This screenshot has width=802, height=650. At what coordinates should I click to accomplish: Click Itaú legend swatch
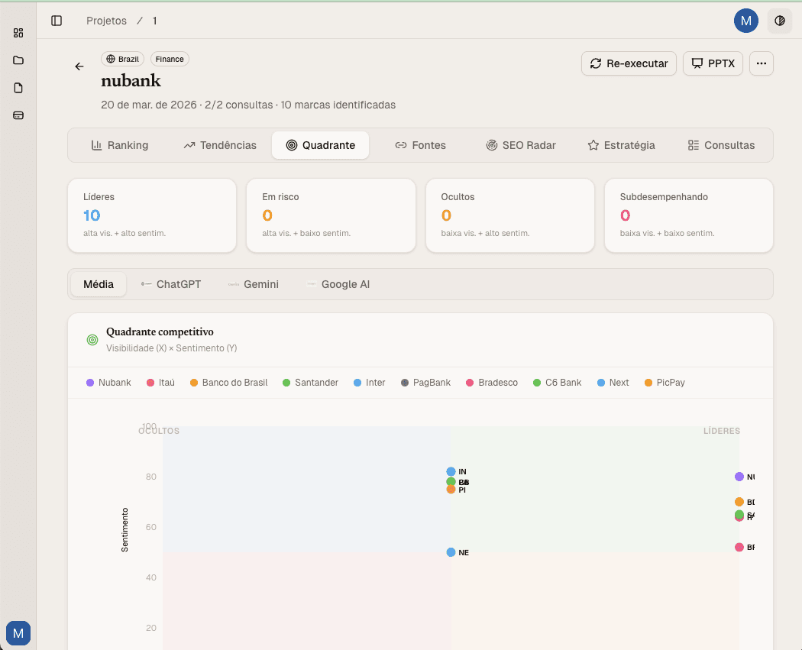click(150, 383)
